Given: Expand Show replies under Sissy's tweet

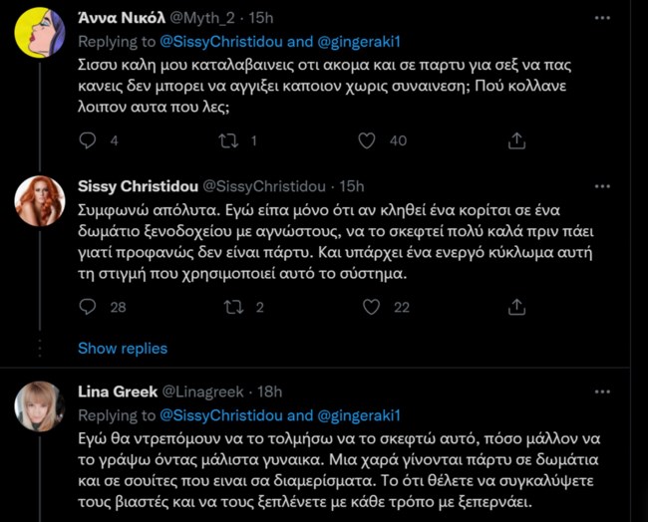Looking at the screenshot, I should [x=122, y=348].
